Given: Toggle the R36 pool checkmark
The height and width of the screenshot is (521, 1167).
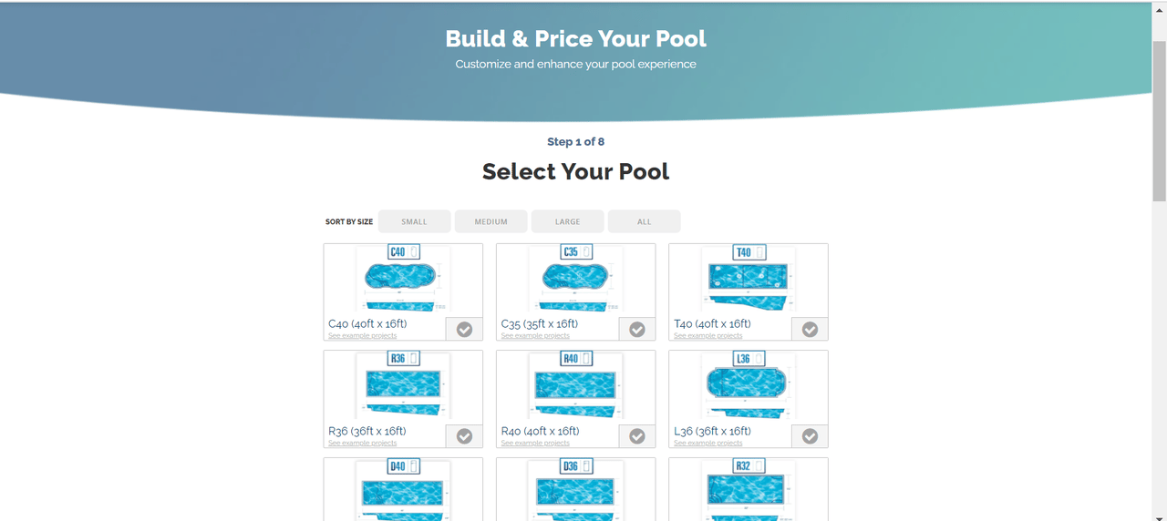Looking at the screenshot, I should [464, 436].
